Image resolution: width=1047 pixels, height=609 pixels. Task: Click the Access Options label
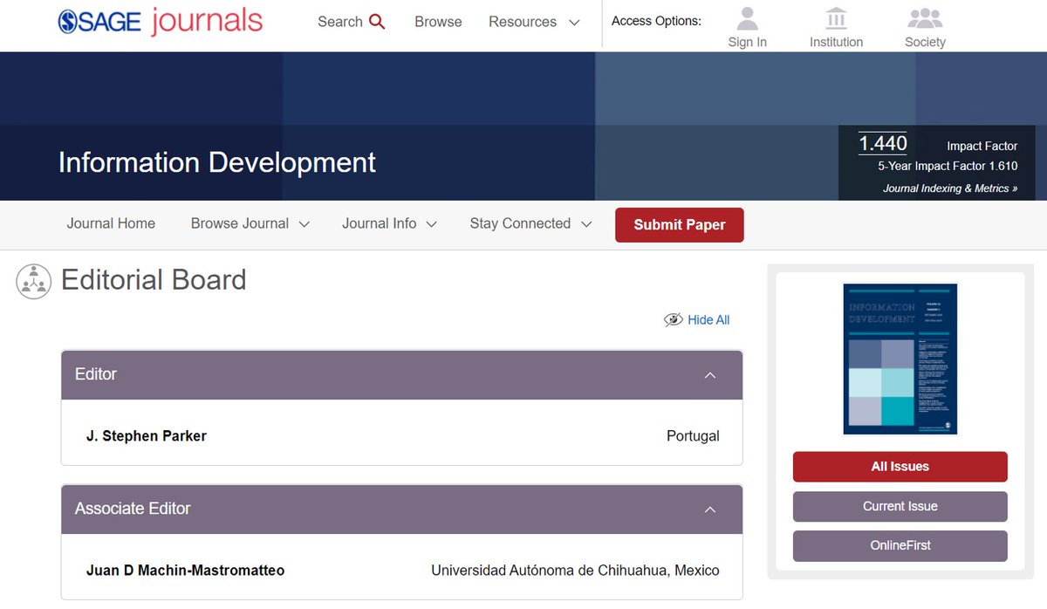tap(656, 21)
